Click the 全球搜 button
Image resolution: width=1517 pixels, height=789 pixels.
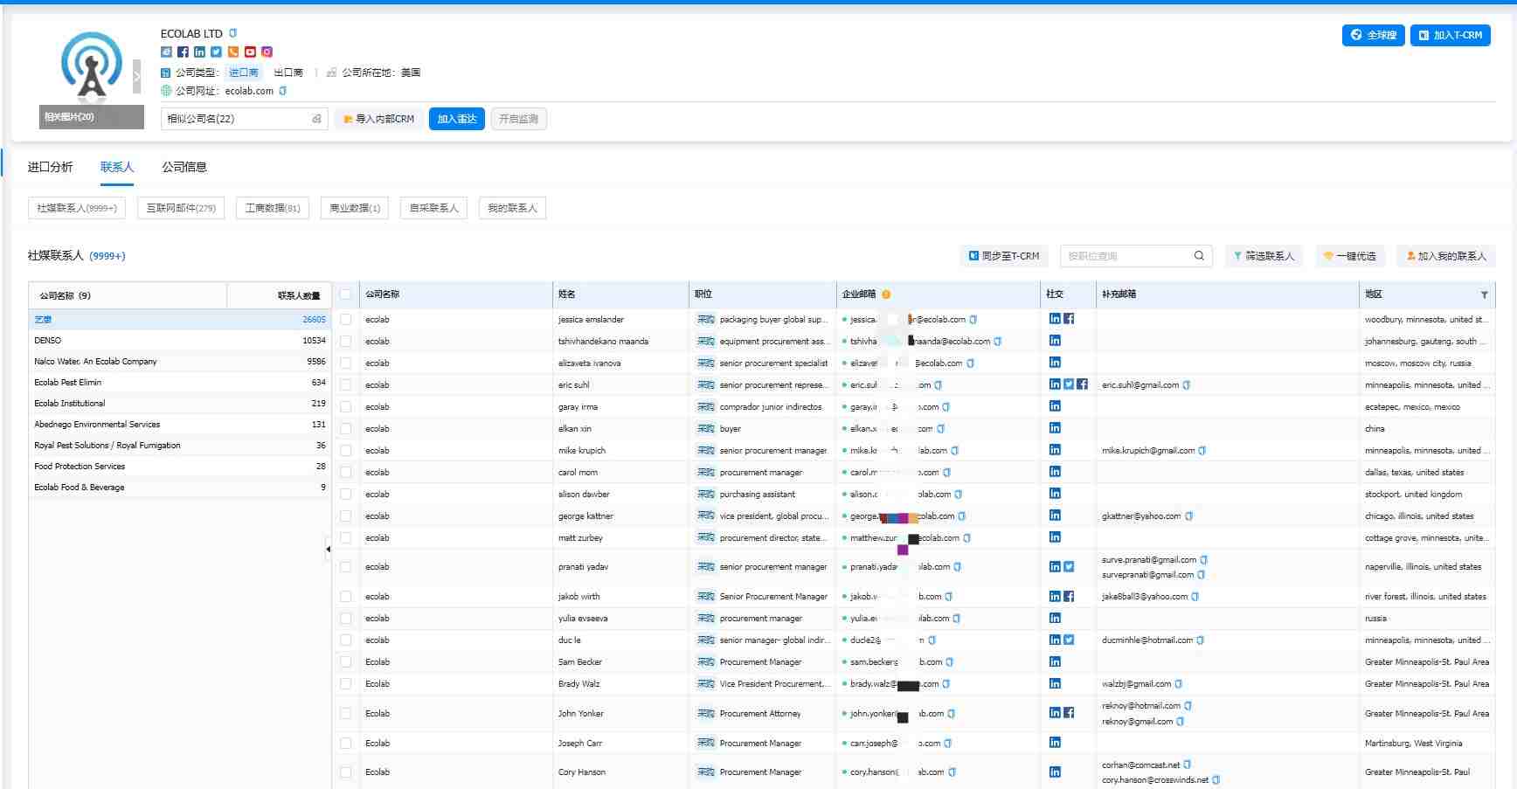pyautogui.click(x=1373, y=35)
